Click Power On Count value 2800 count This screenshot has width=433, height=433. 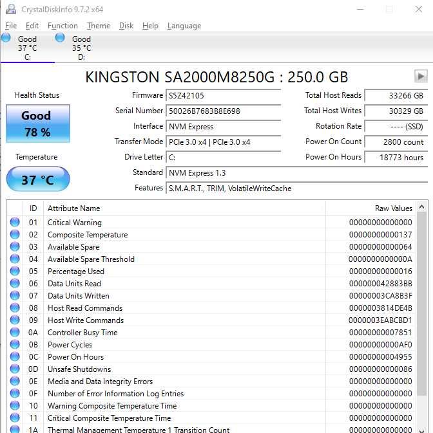pyautogui.click(x=396, y=142)
